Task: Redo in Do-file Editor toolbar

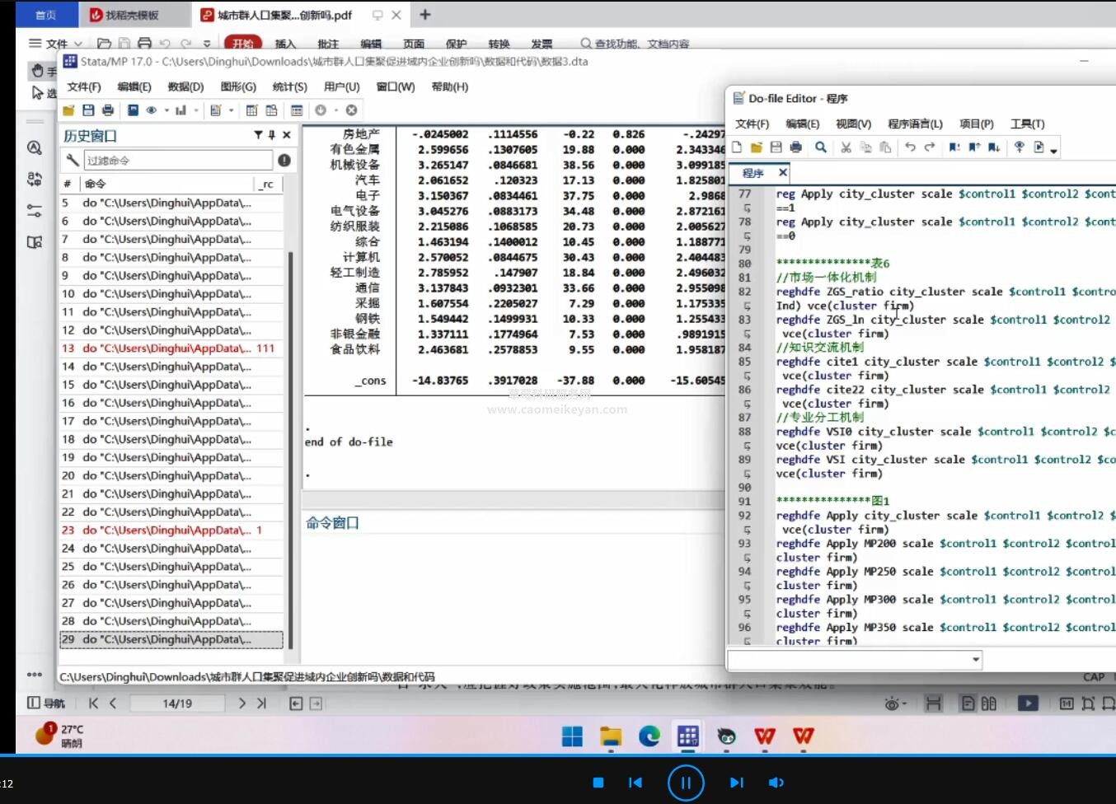Action: [x=930, y=147]
